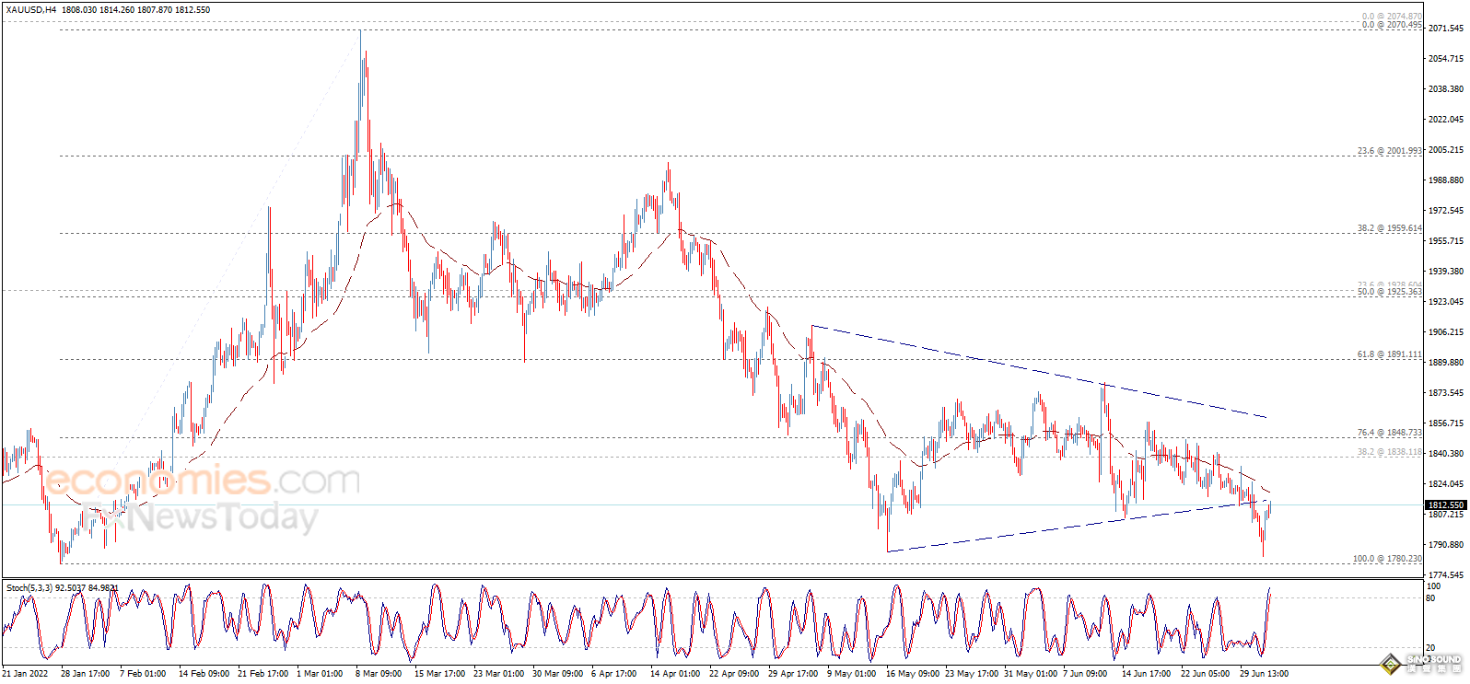The image size is (1470, 684).
Task: Click the current price tag 1812.550
Action: coord(1445,504)
